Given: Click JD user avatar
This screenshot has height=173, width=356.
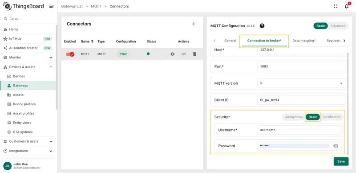Looking at the screenshot, I should (x=7, y=166).
